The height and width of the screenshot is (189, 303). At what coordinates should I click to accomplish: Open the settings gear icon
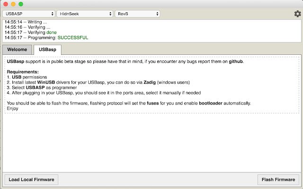297,14
